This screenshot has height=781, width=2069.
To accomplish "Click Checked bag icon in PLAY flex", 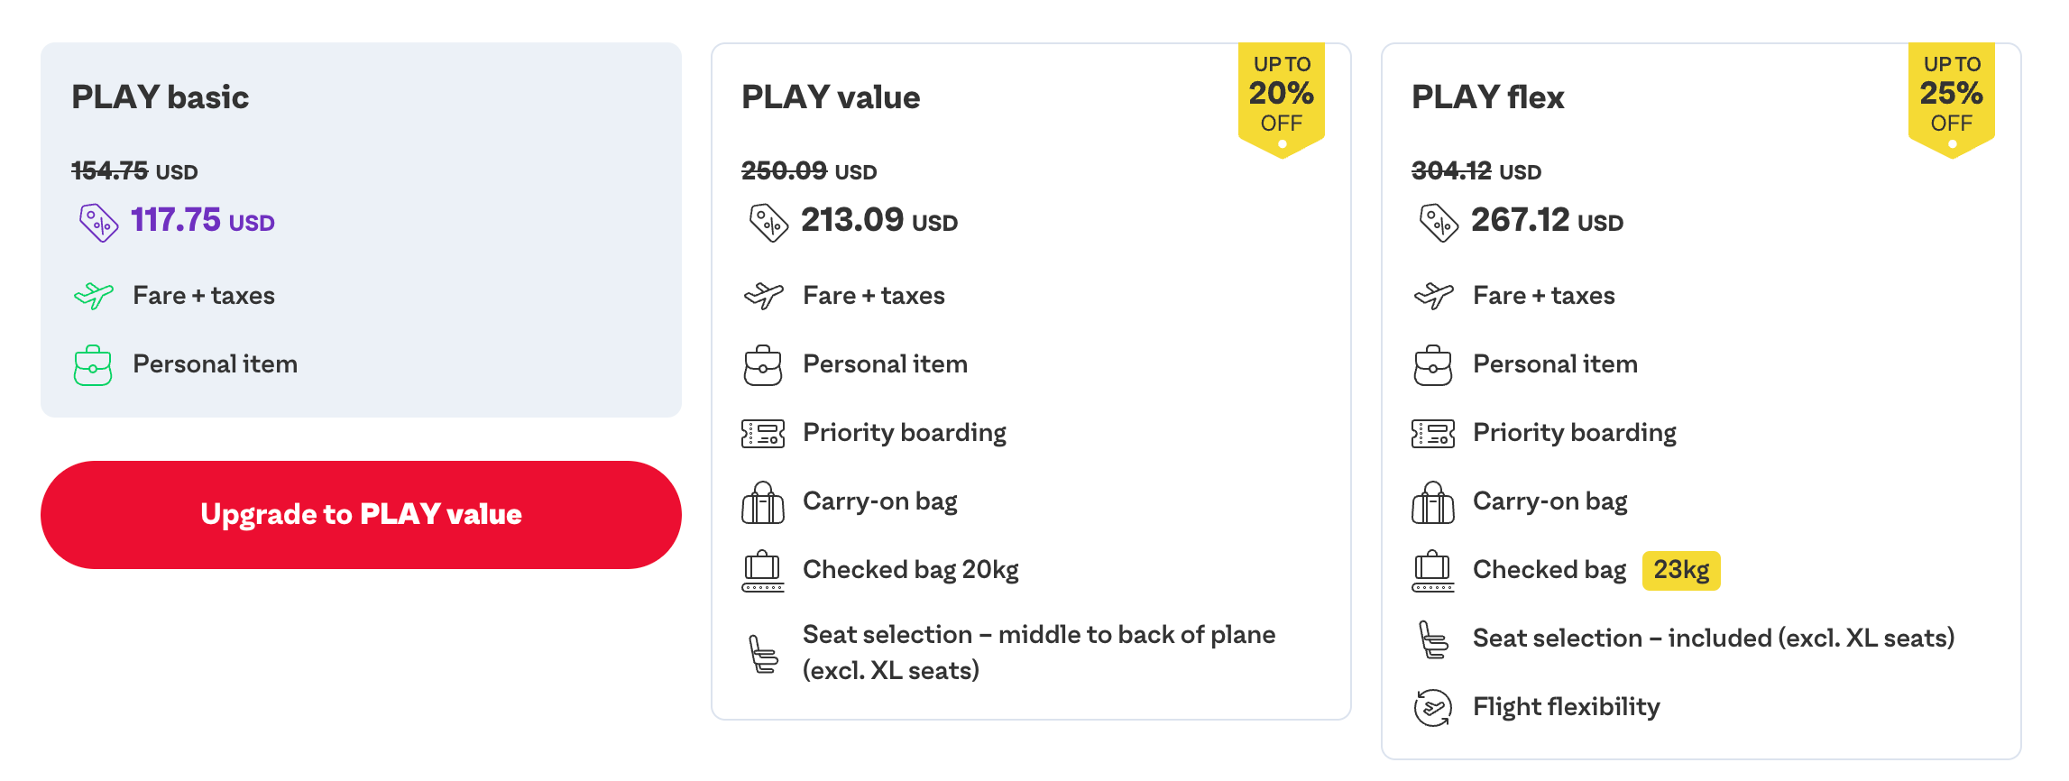I will [x=1433, y=571].
